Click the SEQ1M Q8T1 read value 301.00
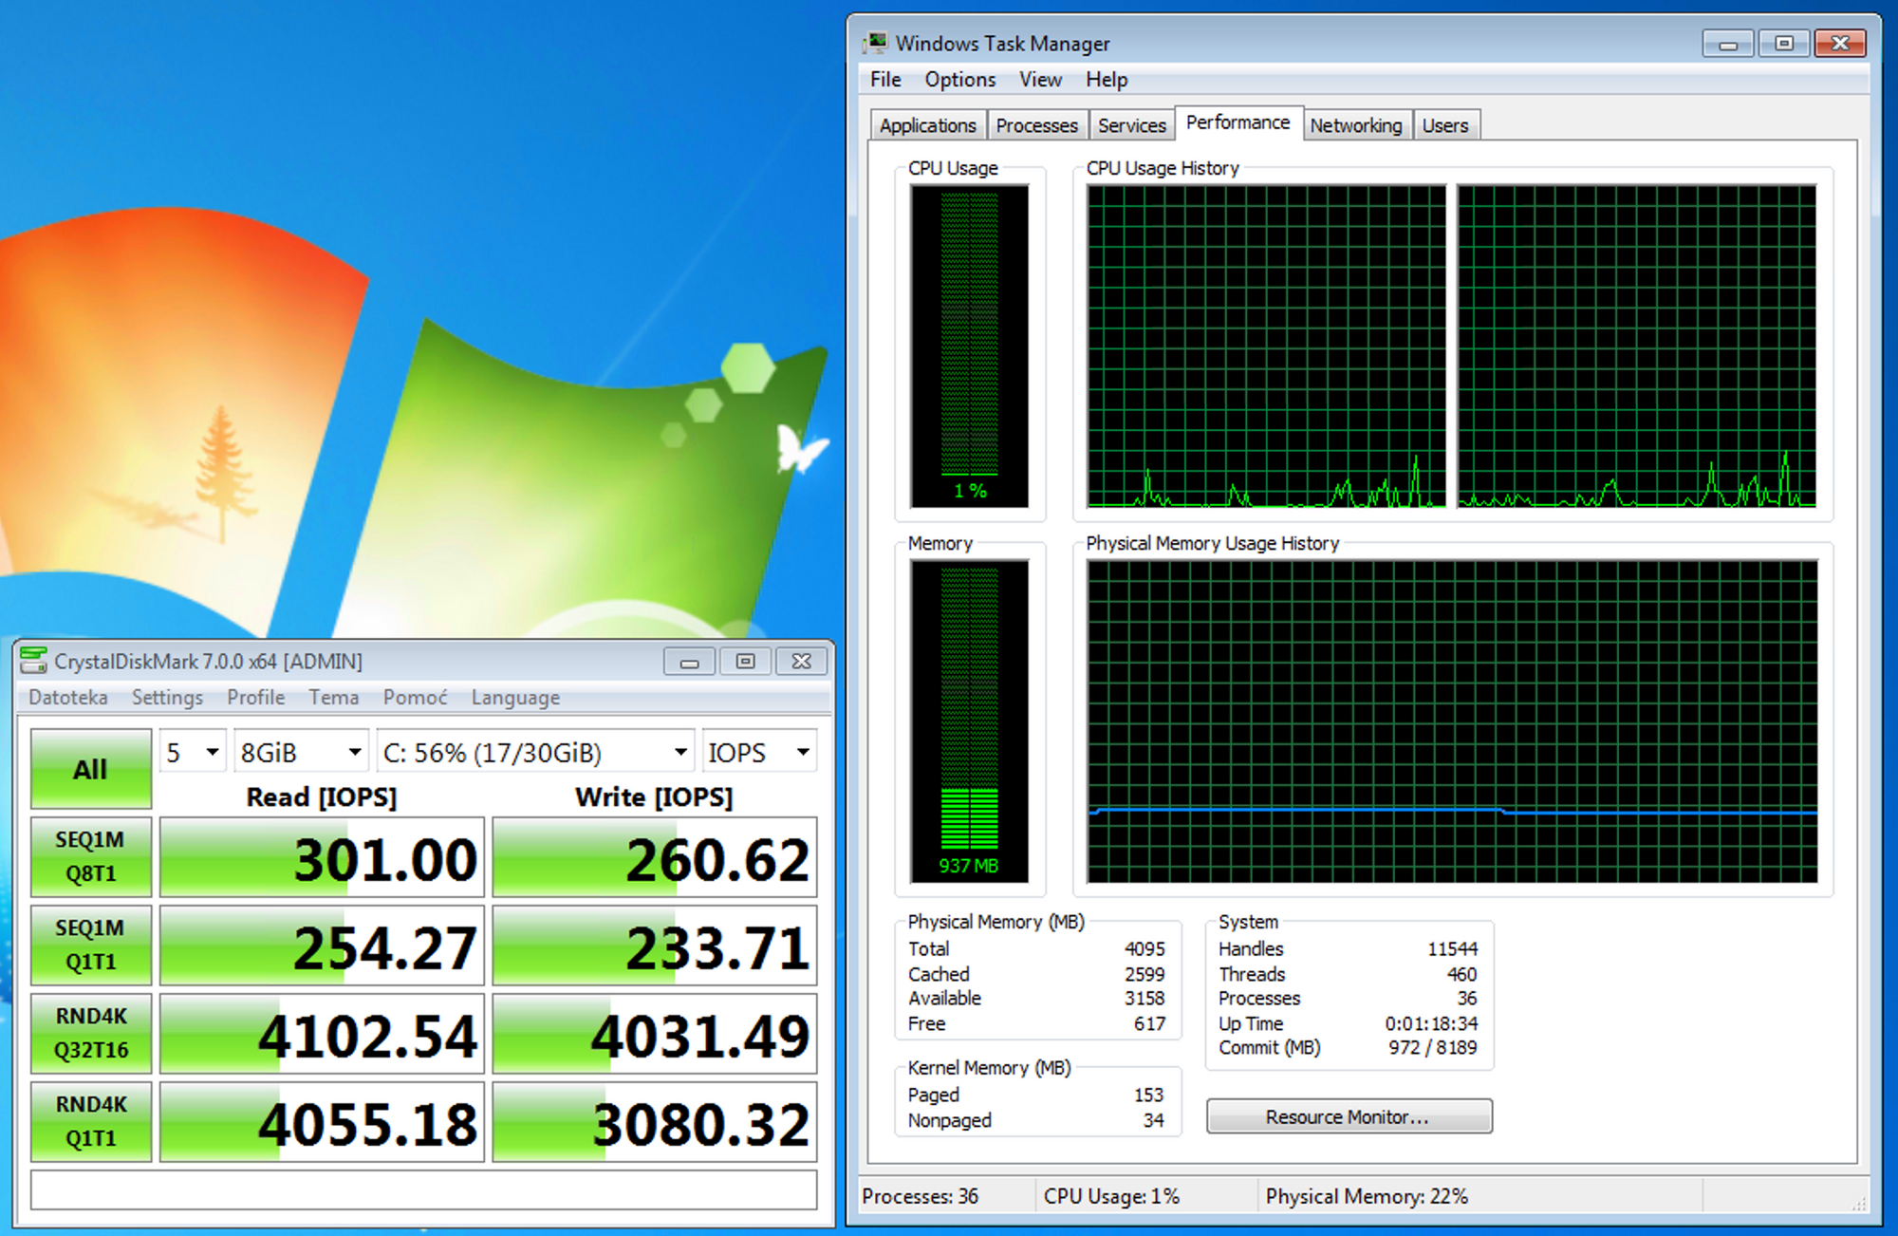The image size is (1898, 1236). [x=322, y=857]
